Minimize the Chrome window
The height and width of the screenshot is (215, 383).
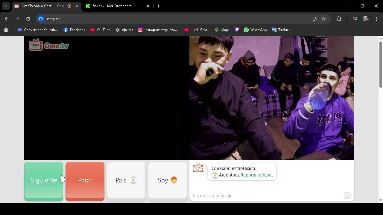pyautogui.click(x=348, y=6)
